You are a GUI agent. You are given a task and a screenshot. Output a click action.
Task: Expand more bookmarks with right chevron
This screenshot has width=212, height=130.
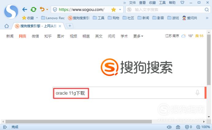tap(207, 18)
